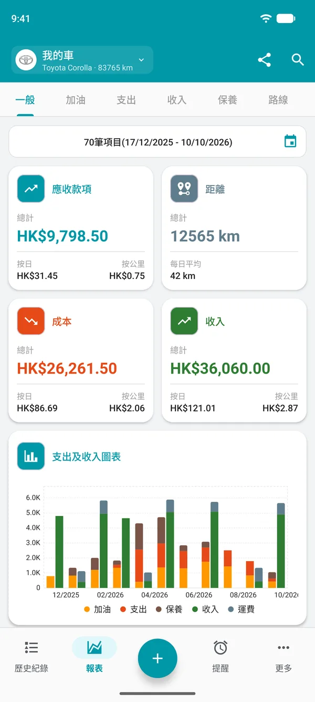Toggle the 收入 legend green dot
This screenshot has height=702, width=315.
[195, 610]
